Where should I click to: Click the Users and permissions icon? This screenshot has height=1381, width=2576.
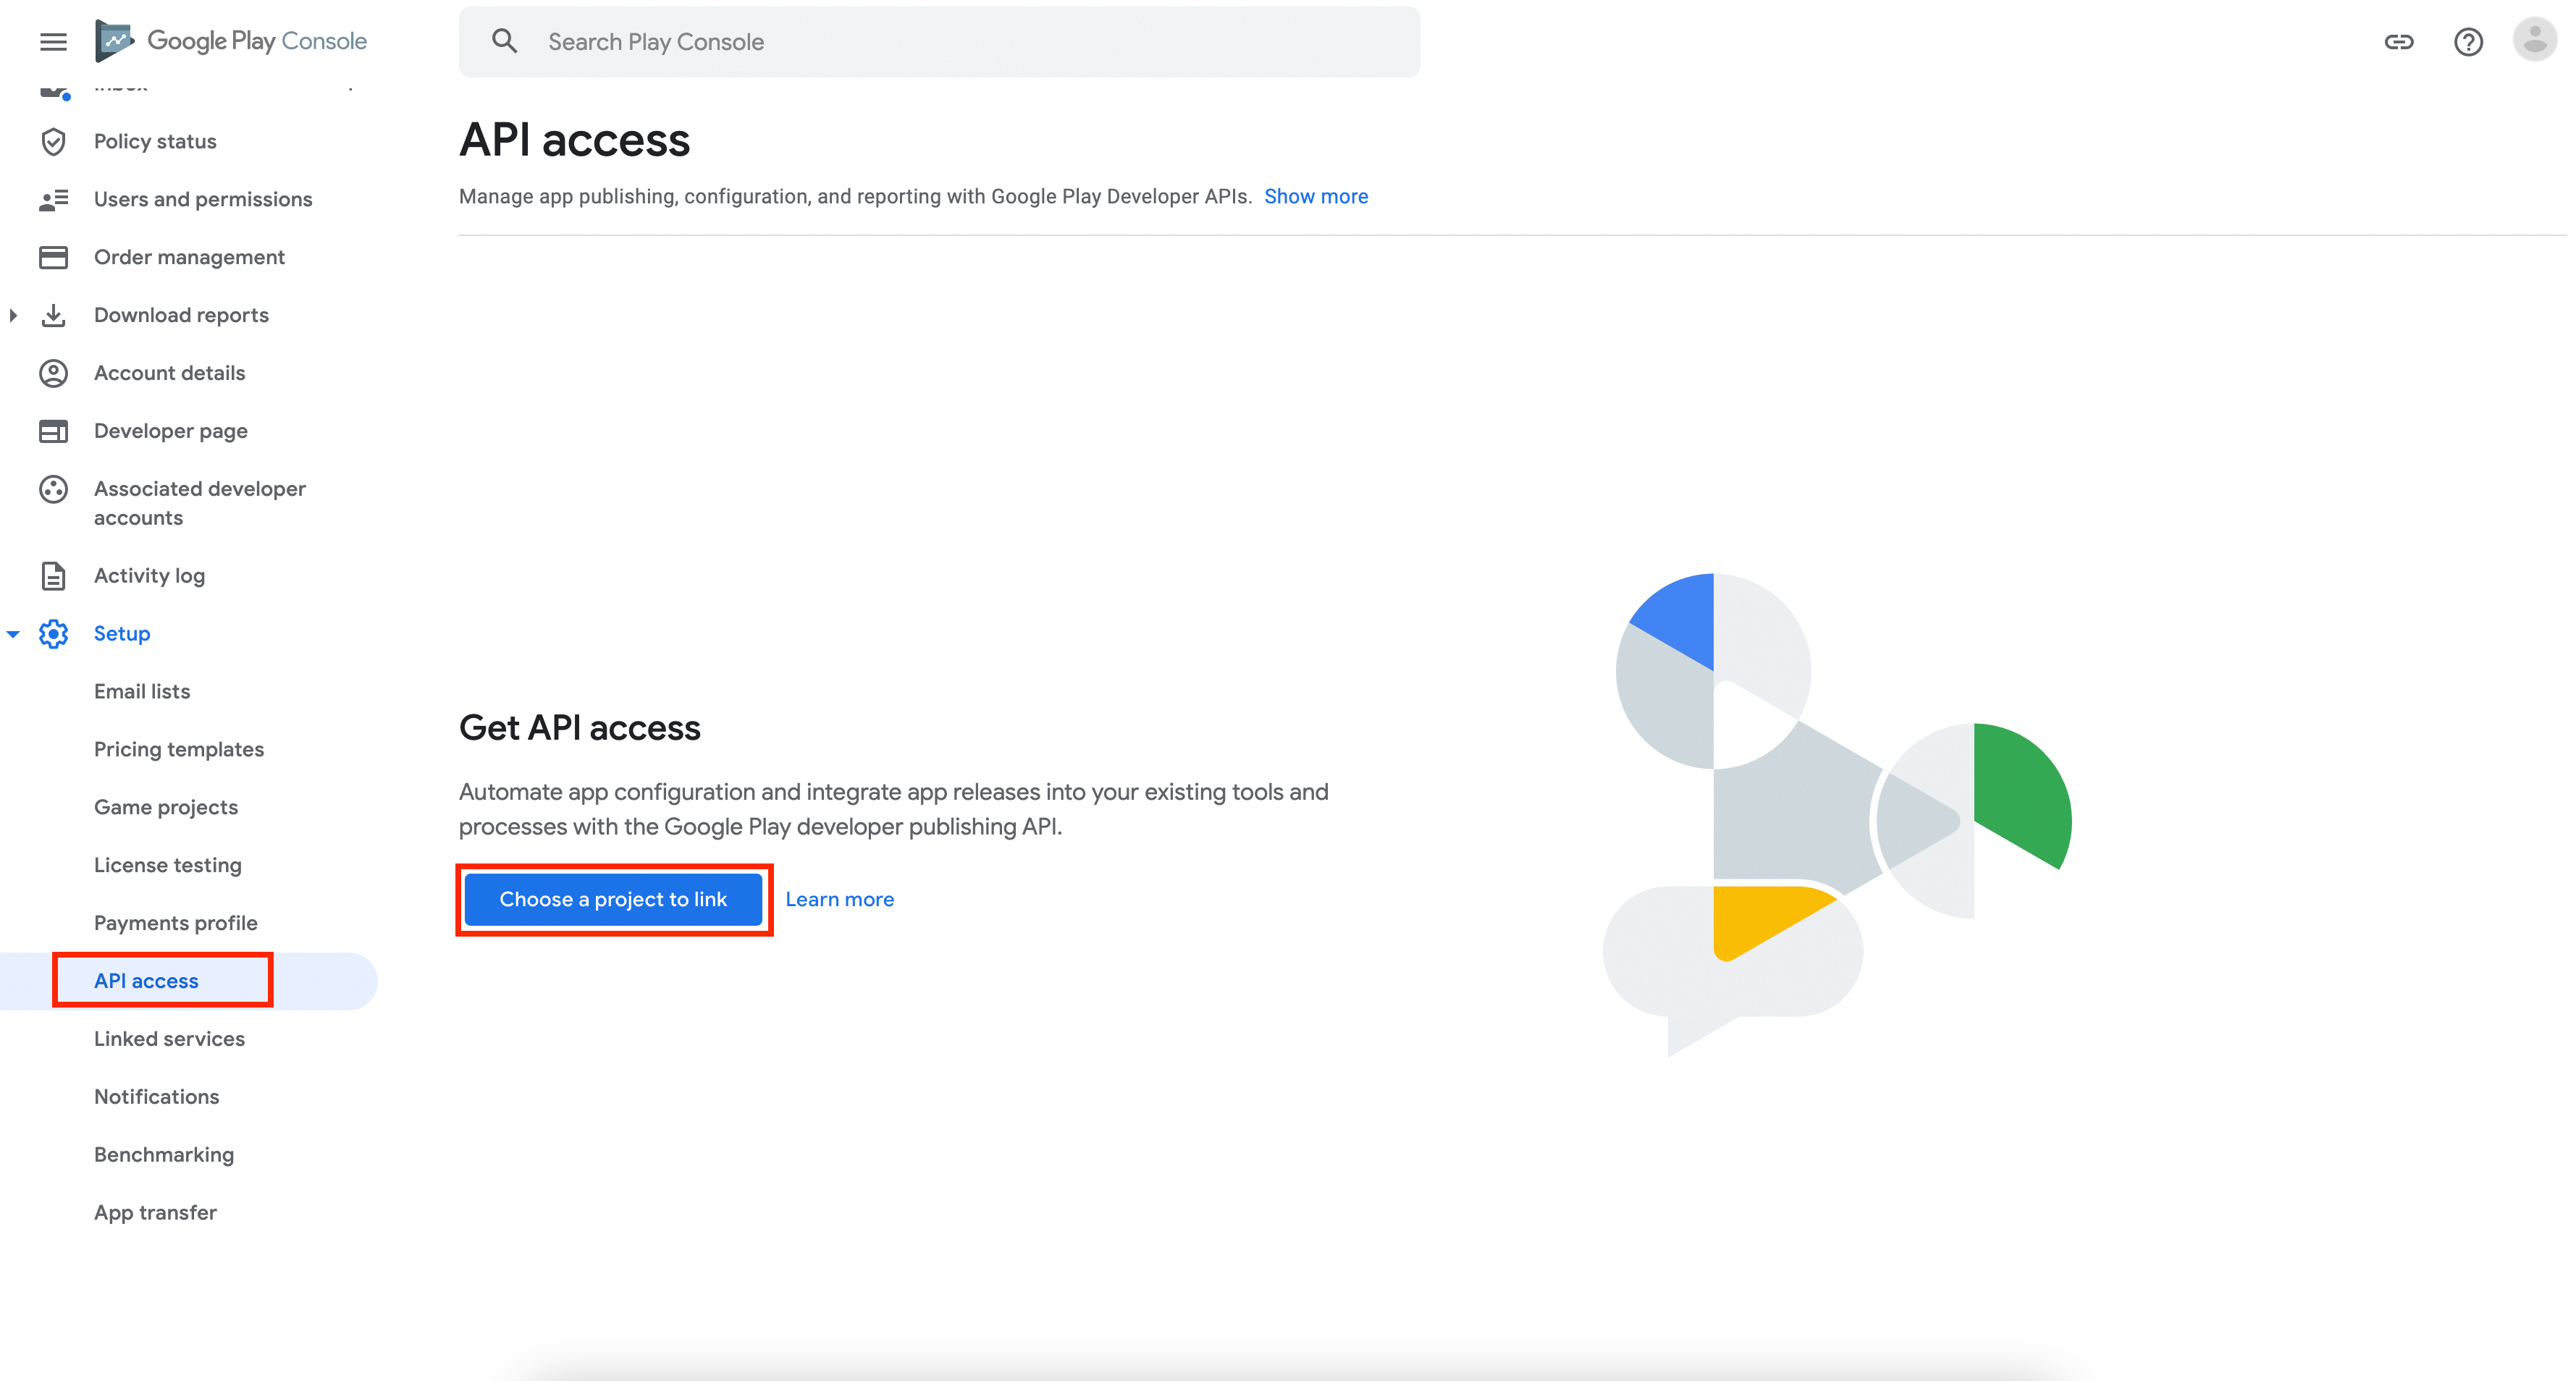coord(53,200)
